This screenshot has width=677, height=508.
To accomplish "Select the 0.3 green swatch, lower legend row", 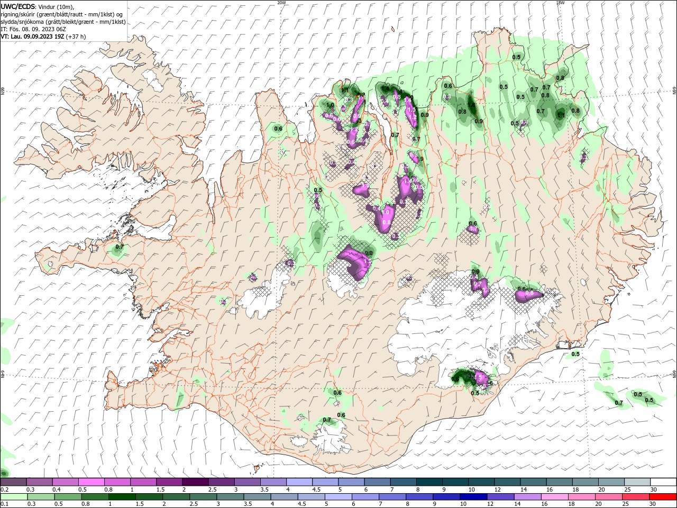I will pos(40,497).
